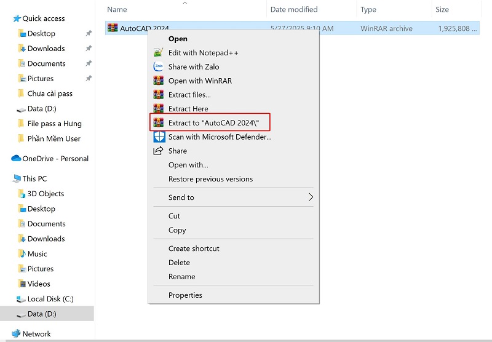
Task: Choose Extract to "AutoCAD 2024\"
Action: [213, 122]
